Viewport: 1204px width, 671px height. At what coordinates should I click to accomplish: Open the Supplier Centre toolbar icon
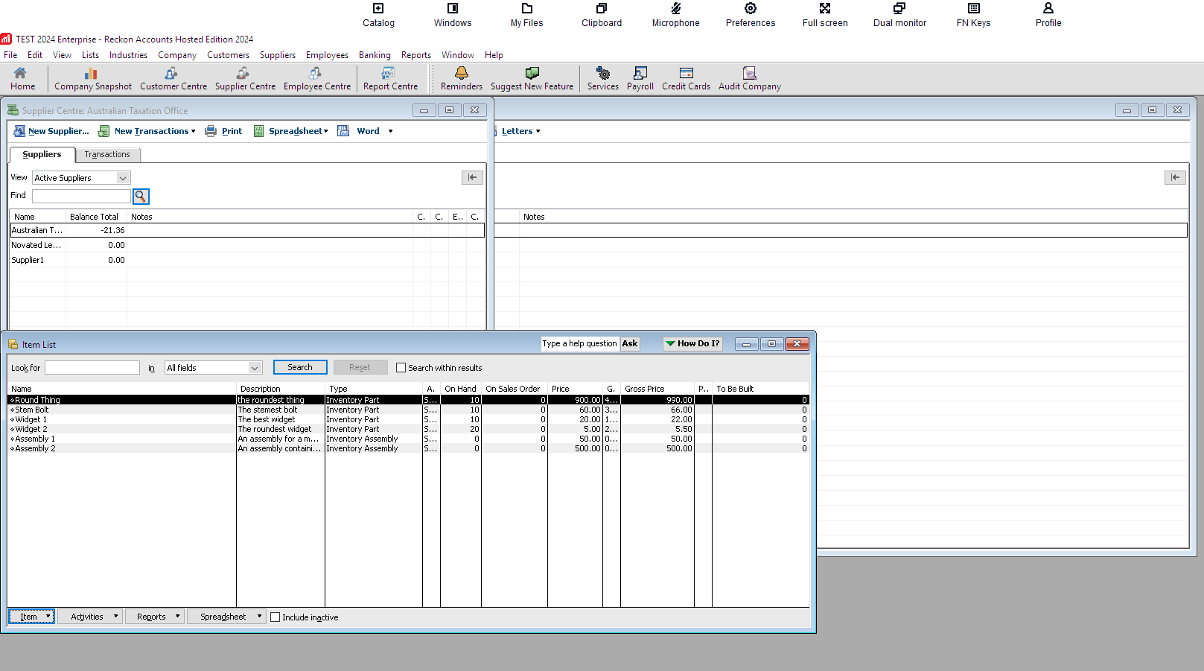tap(245, 79)
